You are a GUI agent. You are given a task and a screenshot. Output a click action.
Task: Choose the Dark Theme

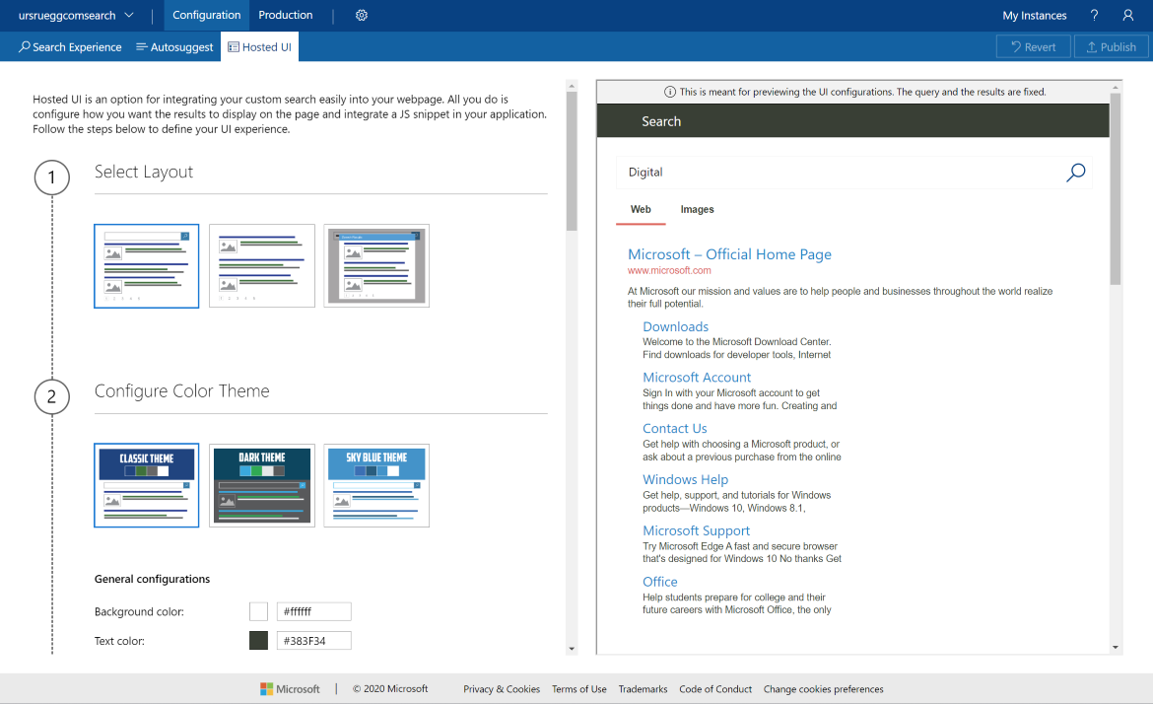[262, 485]
